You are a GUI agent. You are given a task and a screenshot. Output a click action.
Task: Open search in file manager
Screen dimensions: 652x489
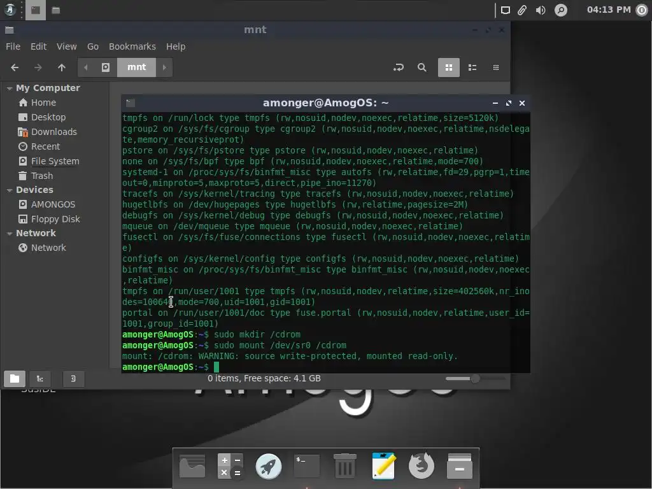pyautogui.click(x=422, y=67)
